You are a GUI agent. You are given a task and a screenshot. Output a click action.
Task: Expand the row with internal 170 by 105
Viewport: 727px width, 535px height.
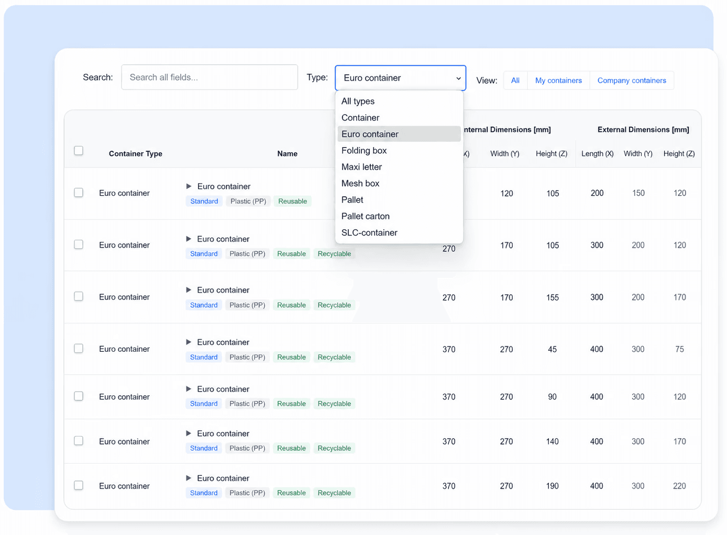pyautogui.click(x=189, y=239)
